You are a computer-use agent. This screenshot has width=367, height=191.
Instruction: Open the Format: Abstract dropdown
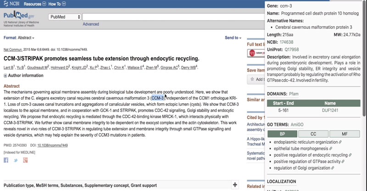pyautogui.click(x=19, y=38)
